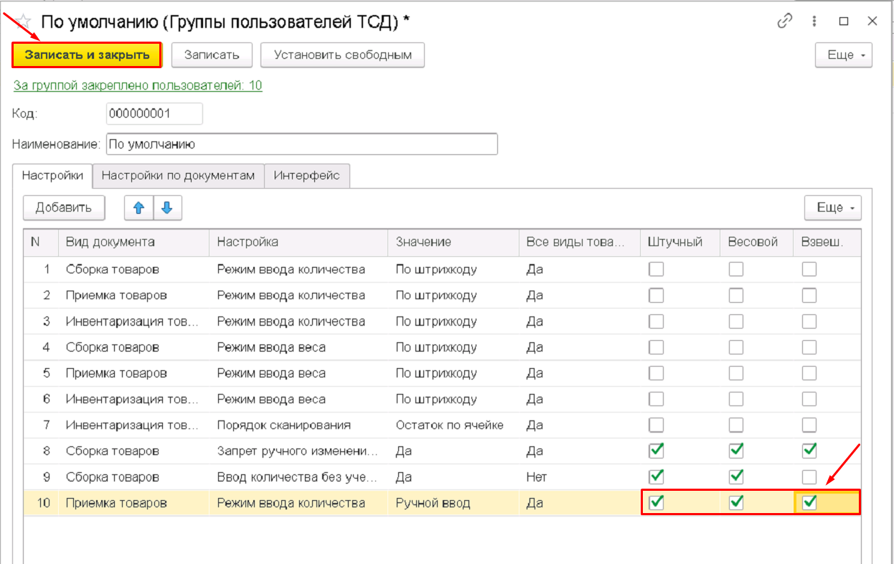Viewport: 894px width, 564px height.
Task: Close the form with the X icon
Action: pos(872,22)
